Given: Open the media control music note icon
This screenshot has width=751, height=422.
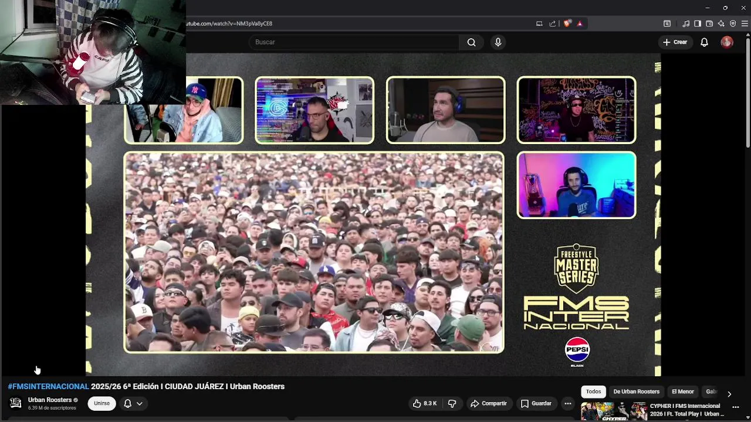Looking at the screenshot, I should pyautogui.click(x=686, y=23).
